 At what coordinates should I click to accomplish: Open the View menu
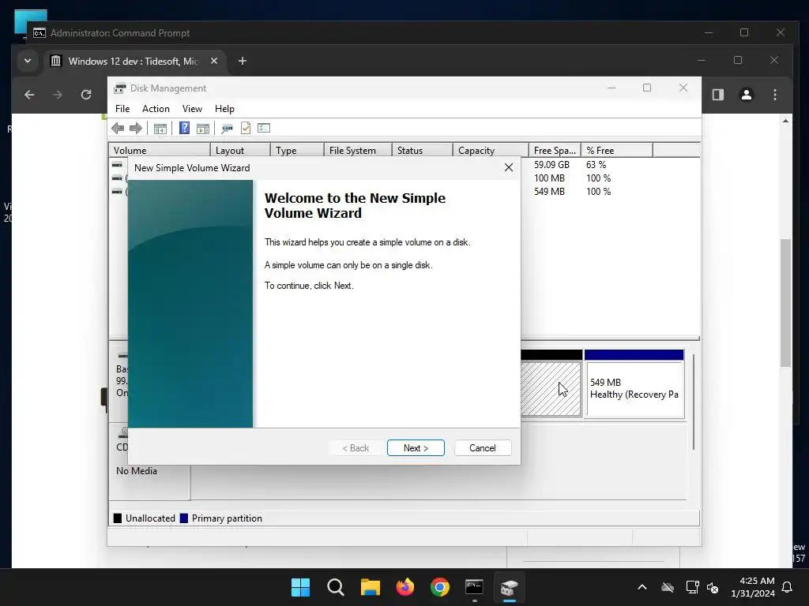coord(192,109)
